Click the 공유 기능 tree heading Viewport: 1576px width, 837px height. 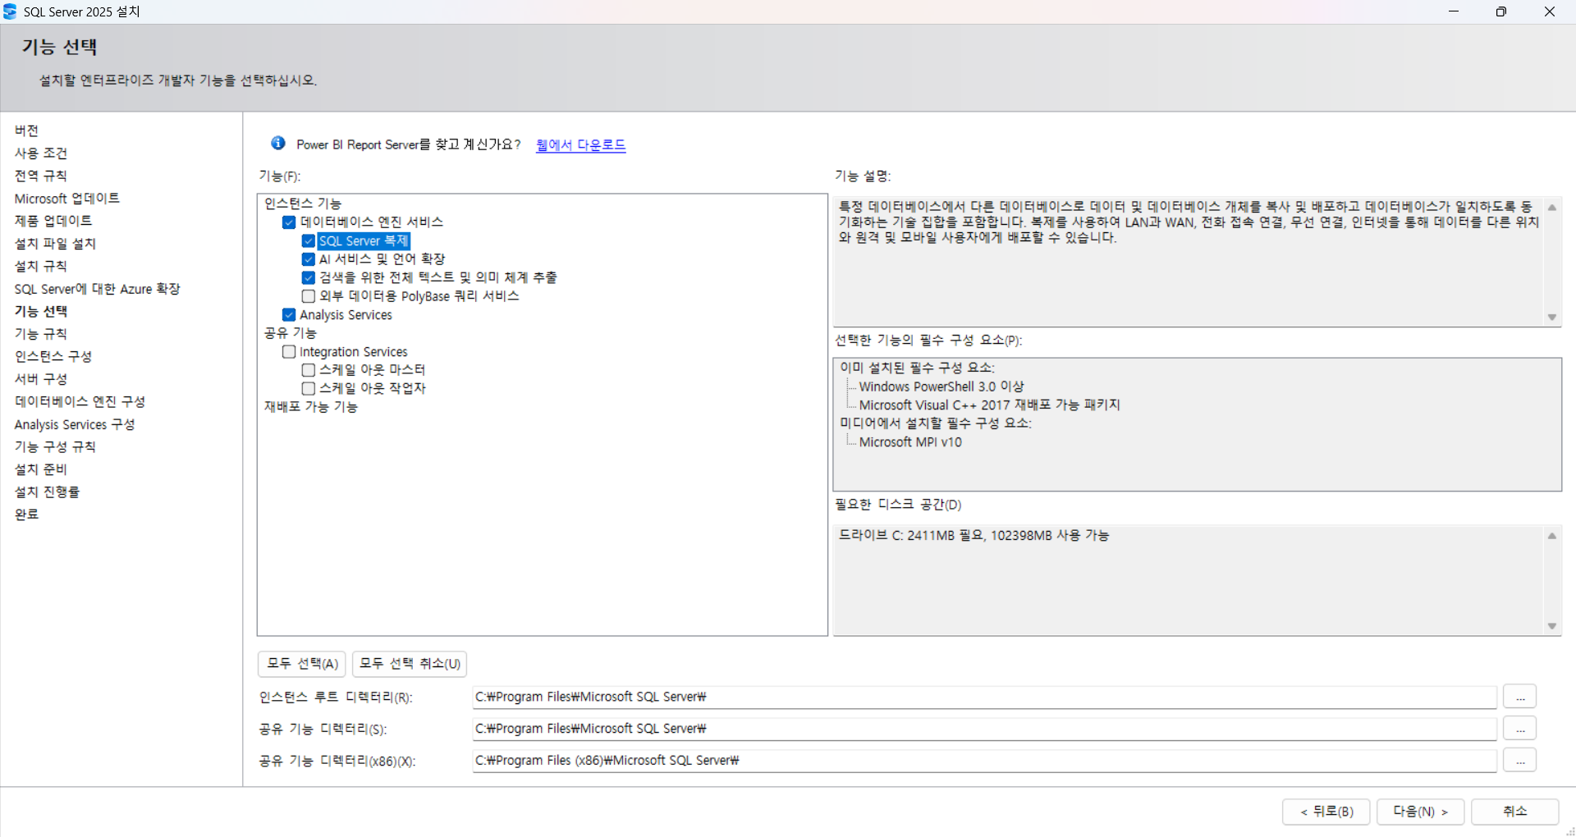(291, 333)
